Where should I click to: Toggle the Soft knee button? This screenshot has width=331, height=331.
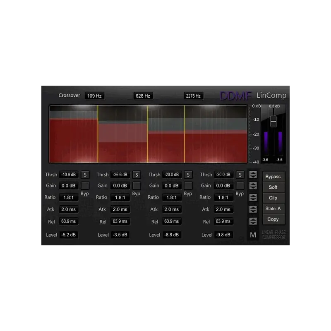tap(273, 187)
